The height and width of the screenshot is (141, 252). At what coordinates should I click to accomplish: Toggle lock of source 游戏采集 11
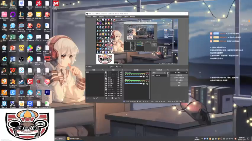point(121,96)
